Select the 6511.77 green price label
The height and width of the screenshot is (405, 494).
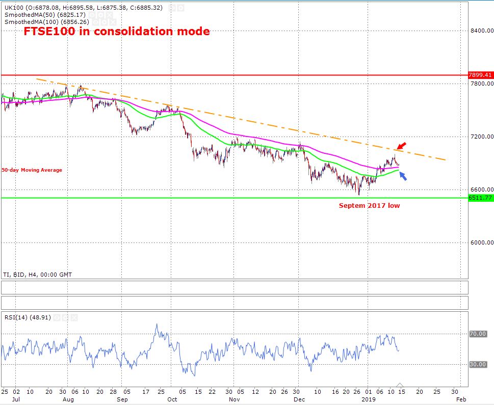(x=480, y=198)
